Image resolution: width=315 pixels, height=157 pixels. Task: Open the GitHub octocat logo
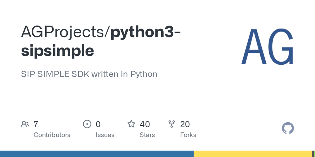[x=288, y=128]
